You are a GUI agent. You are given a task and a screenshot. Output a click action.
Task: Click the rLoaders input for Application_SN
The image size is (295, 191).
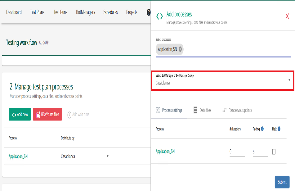tap(237, 152)
